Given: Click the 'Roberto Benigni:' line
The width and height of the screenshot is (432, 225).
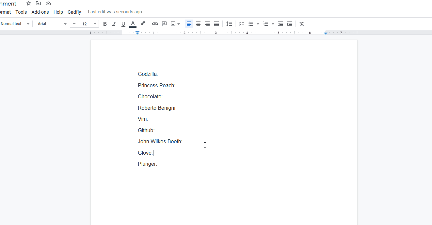Looking at the screenshot, I should pos(157,108).
